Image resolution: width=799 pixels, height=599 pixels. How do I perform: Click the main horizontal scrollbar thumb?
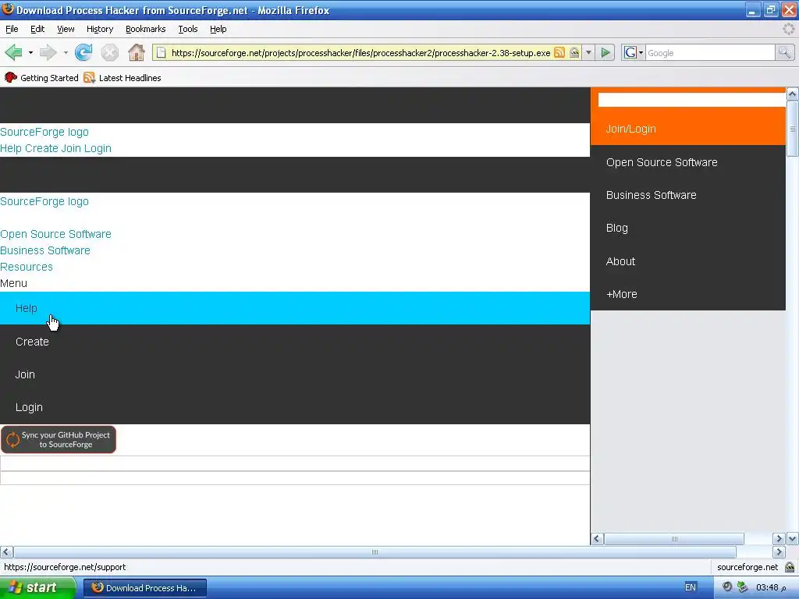375,552
